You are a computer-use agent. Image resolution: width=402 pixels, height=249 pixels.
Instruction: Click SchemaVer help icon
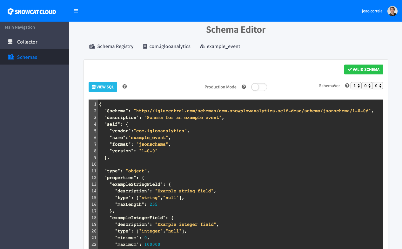click(347, 86)
